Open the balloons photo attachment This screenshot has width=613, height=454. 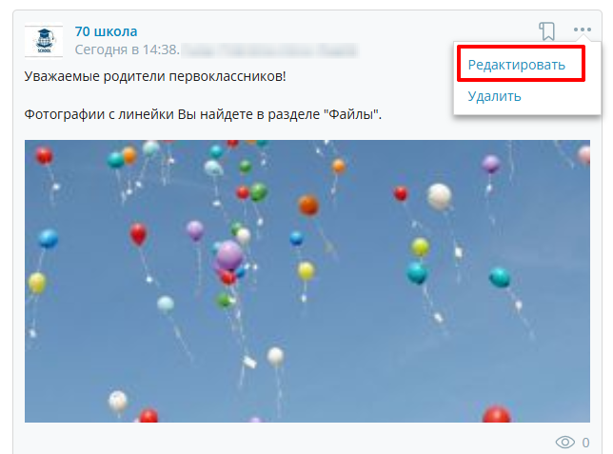tap(307, 281)
